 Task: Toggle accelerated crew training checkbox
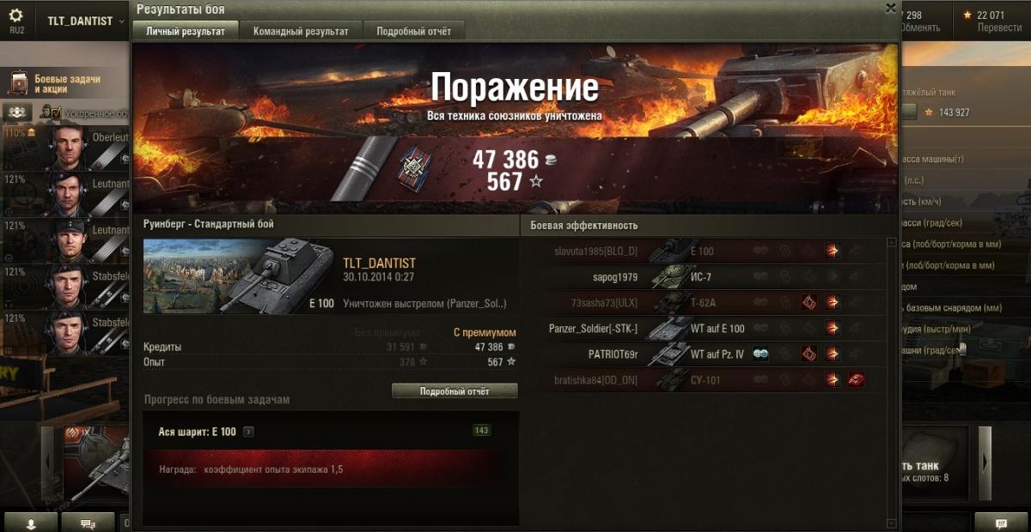(x=57, y=112)
